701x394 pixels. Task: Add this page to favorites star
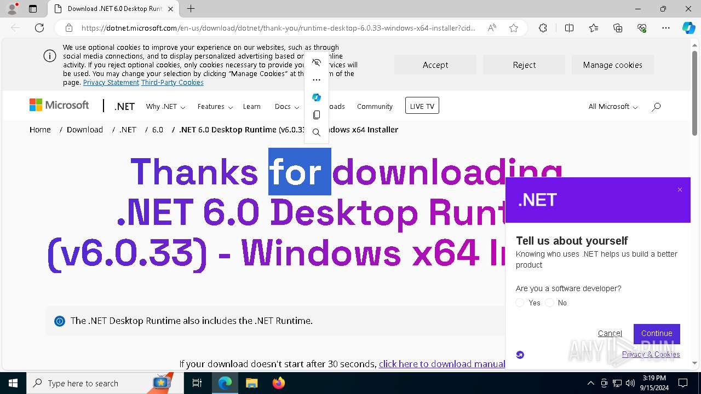coord(514,28)
